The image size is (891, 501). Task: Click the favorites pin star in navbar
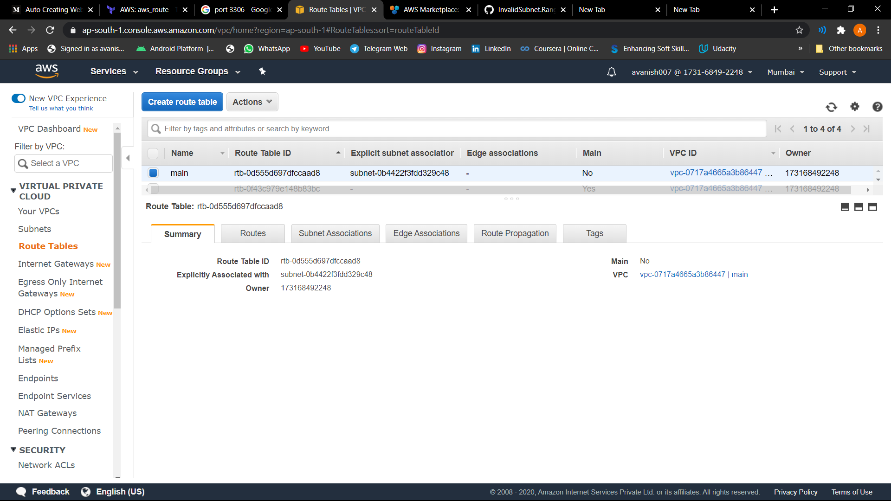[x=262, y=71]
